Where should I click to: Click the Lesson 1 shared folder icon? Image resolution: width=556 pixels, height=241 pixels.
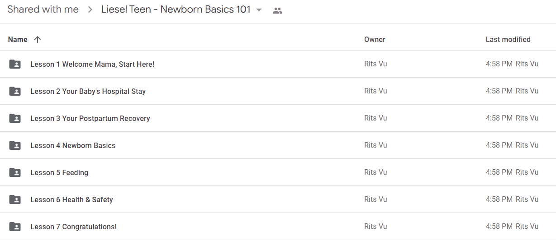point(15,64)
